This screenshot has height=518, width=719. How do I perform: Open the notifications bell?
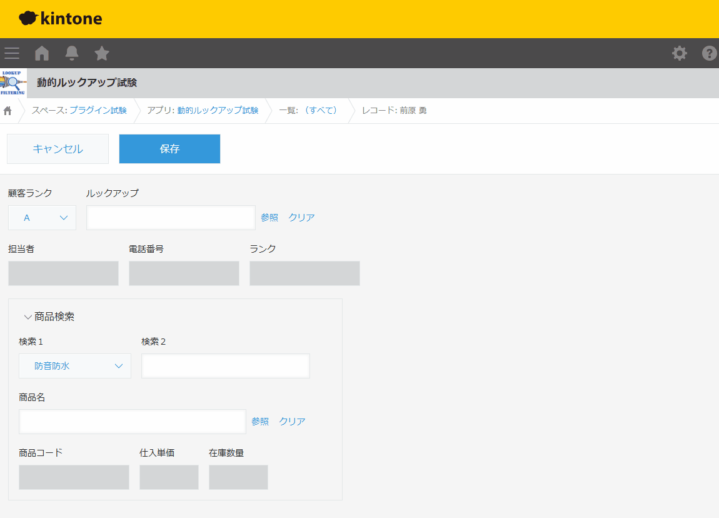(72, 53)
